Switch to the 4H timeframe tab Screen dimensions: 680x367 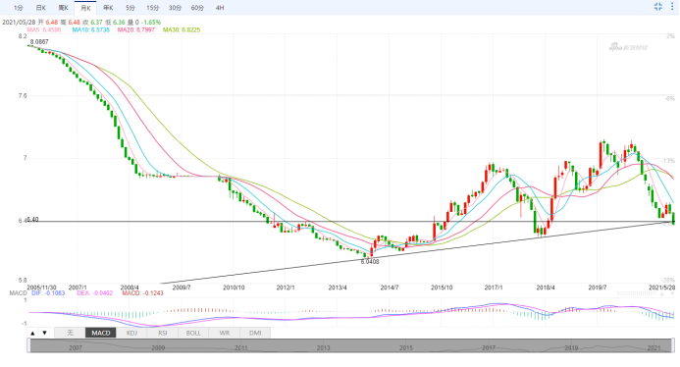click(220, 8)
